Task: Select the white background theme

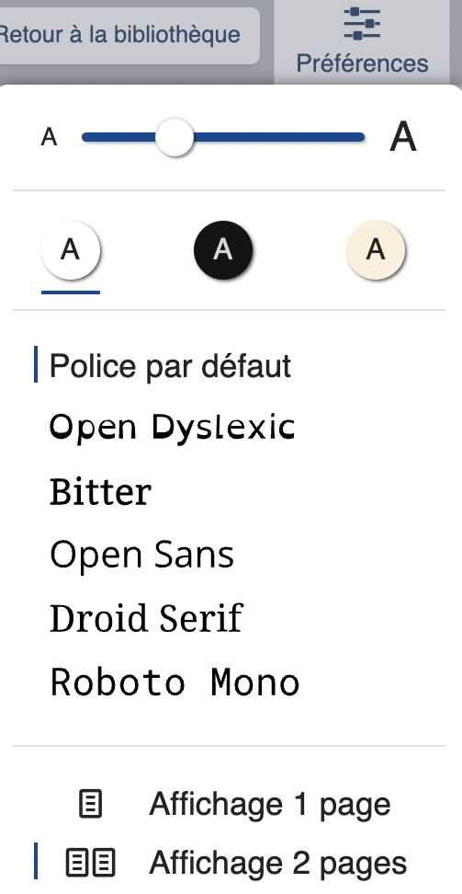Action: (71, 250)
